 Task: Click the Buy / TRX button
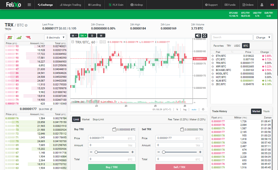pos(112,167)
